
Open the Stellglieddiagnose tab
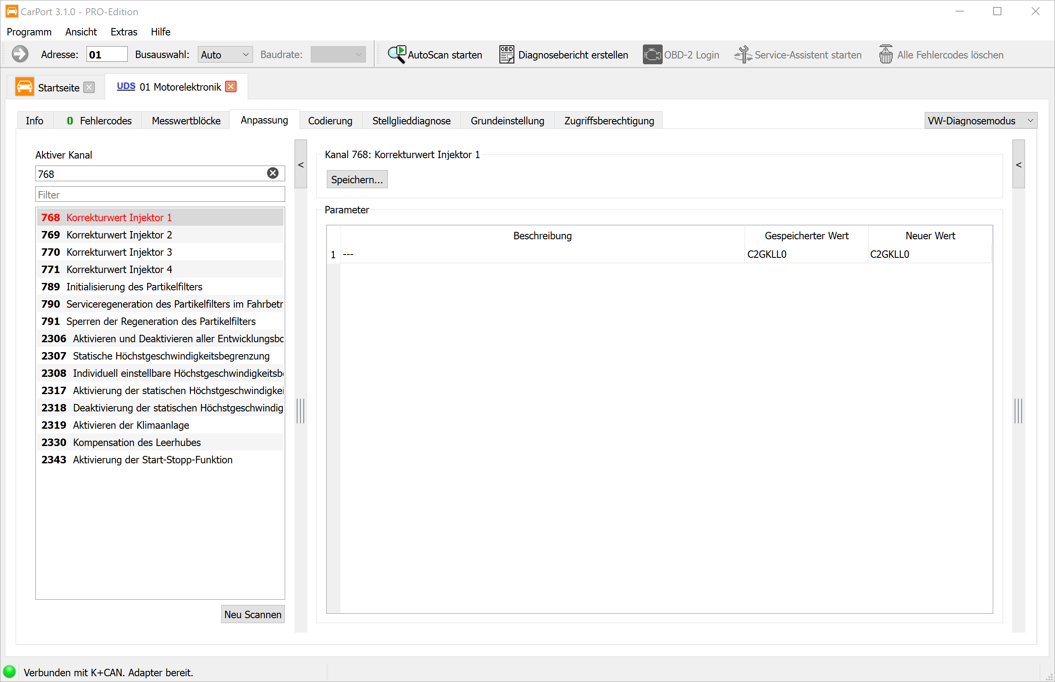411,120
